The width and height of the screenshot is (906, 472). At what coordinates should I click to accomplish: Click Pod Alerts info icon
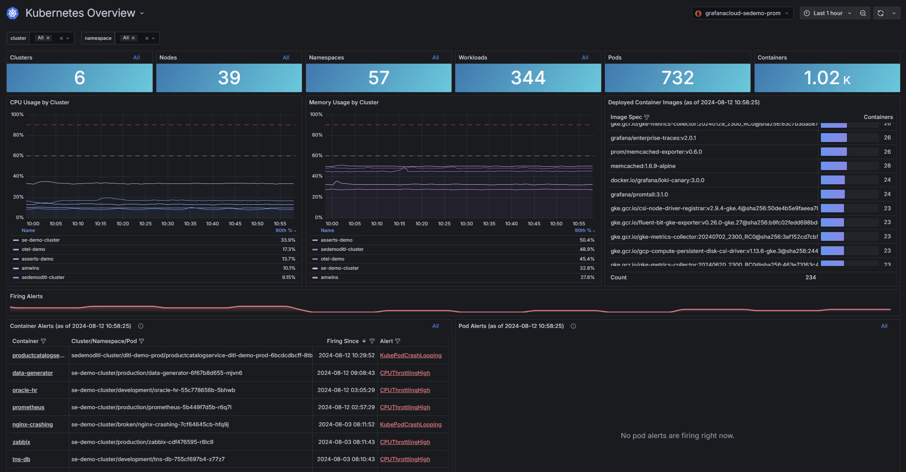(x=573, y=326)
